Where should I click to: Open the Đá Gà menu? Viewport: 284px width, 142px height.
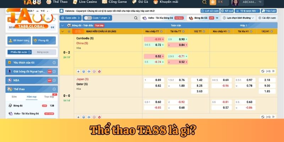[140, 2]
